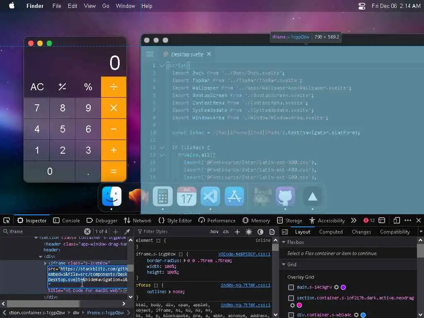This screenshot has width=424, height=318.
Task: Expand the outline shorthand value
Action: pyautogui.click(x=170, y=292)
